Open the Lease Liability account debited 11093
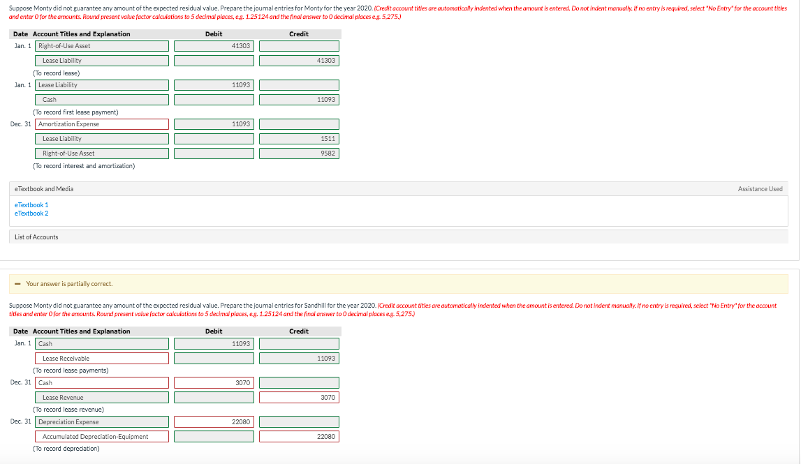The height and width of the screenshot is (464, 801). coord(102,85)
